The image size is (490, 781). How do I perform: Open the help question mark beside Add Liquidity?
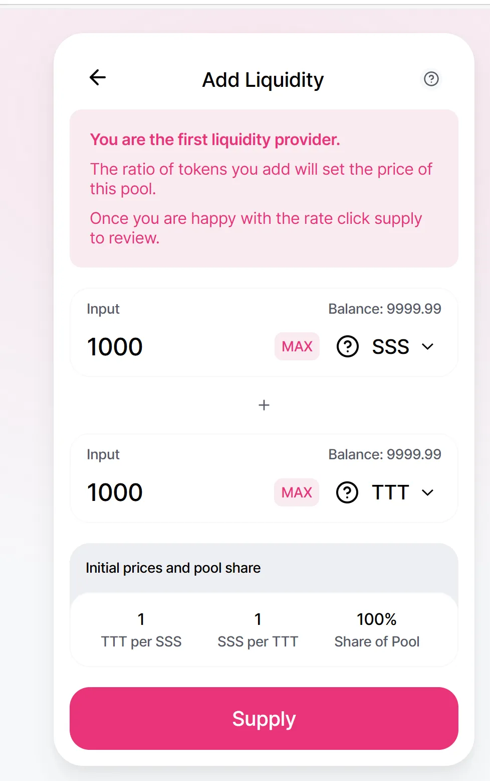(x=431, y=79)
